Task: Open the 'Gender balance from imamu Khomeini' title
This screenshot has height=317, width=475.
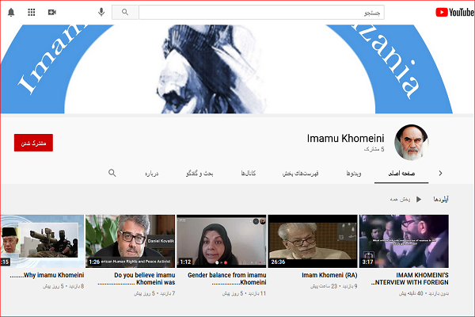Action: point(226,277)
